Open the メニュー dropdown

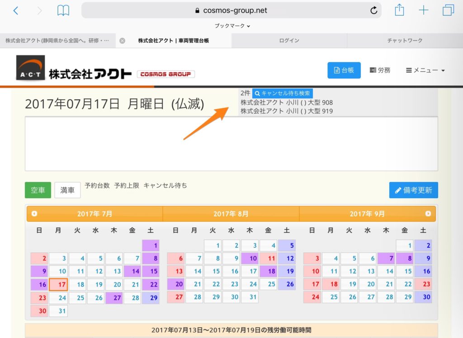(425, 70)
